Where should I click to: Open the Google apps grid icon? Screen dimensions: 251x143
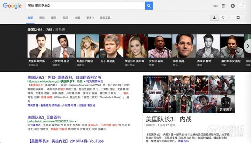pyautogui.click(x=224, y=6)
